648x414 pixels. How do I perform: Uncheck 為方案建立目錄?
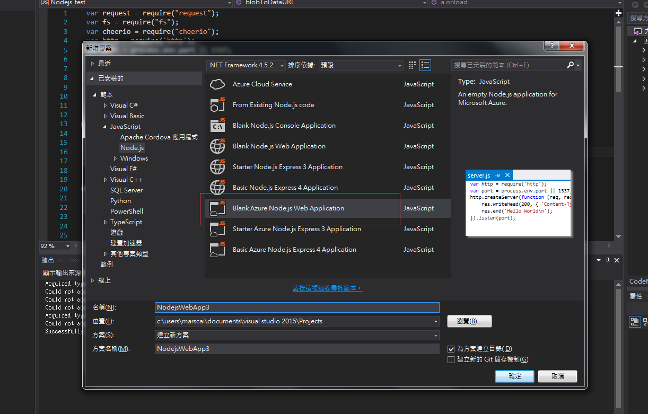point(451,349)
